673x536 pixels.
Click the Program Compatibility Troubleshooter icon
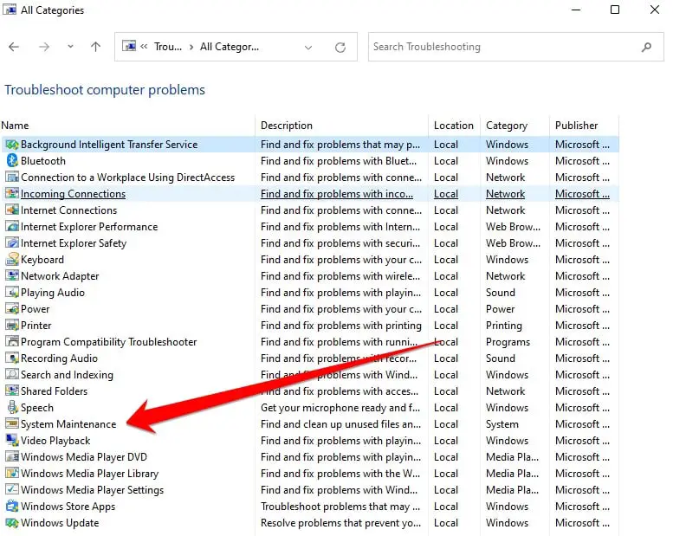12,342
